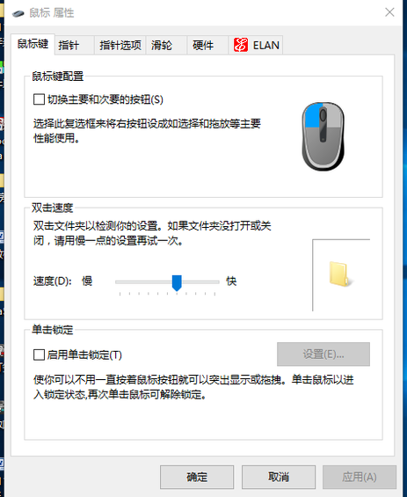Click the yellow test folder icon
Image resolution: width=407 pixels, height=497 pixels.
341,274
